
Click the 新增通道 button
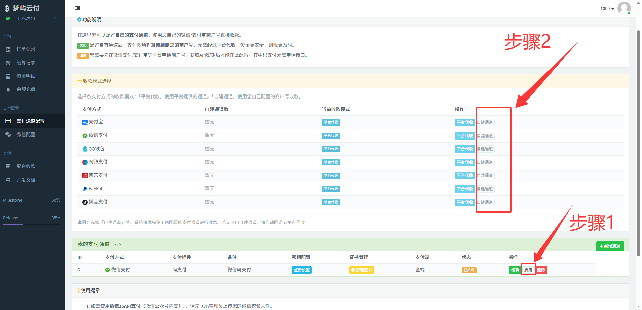pos(610,246)
